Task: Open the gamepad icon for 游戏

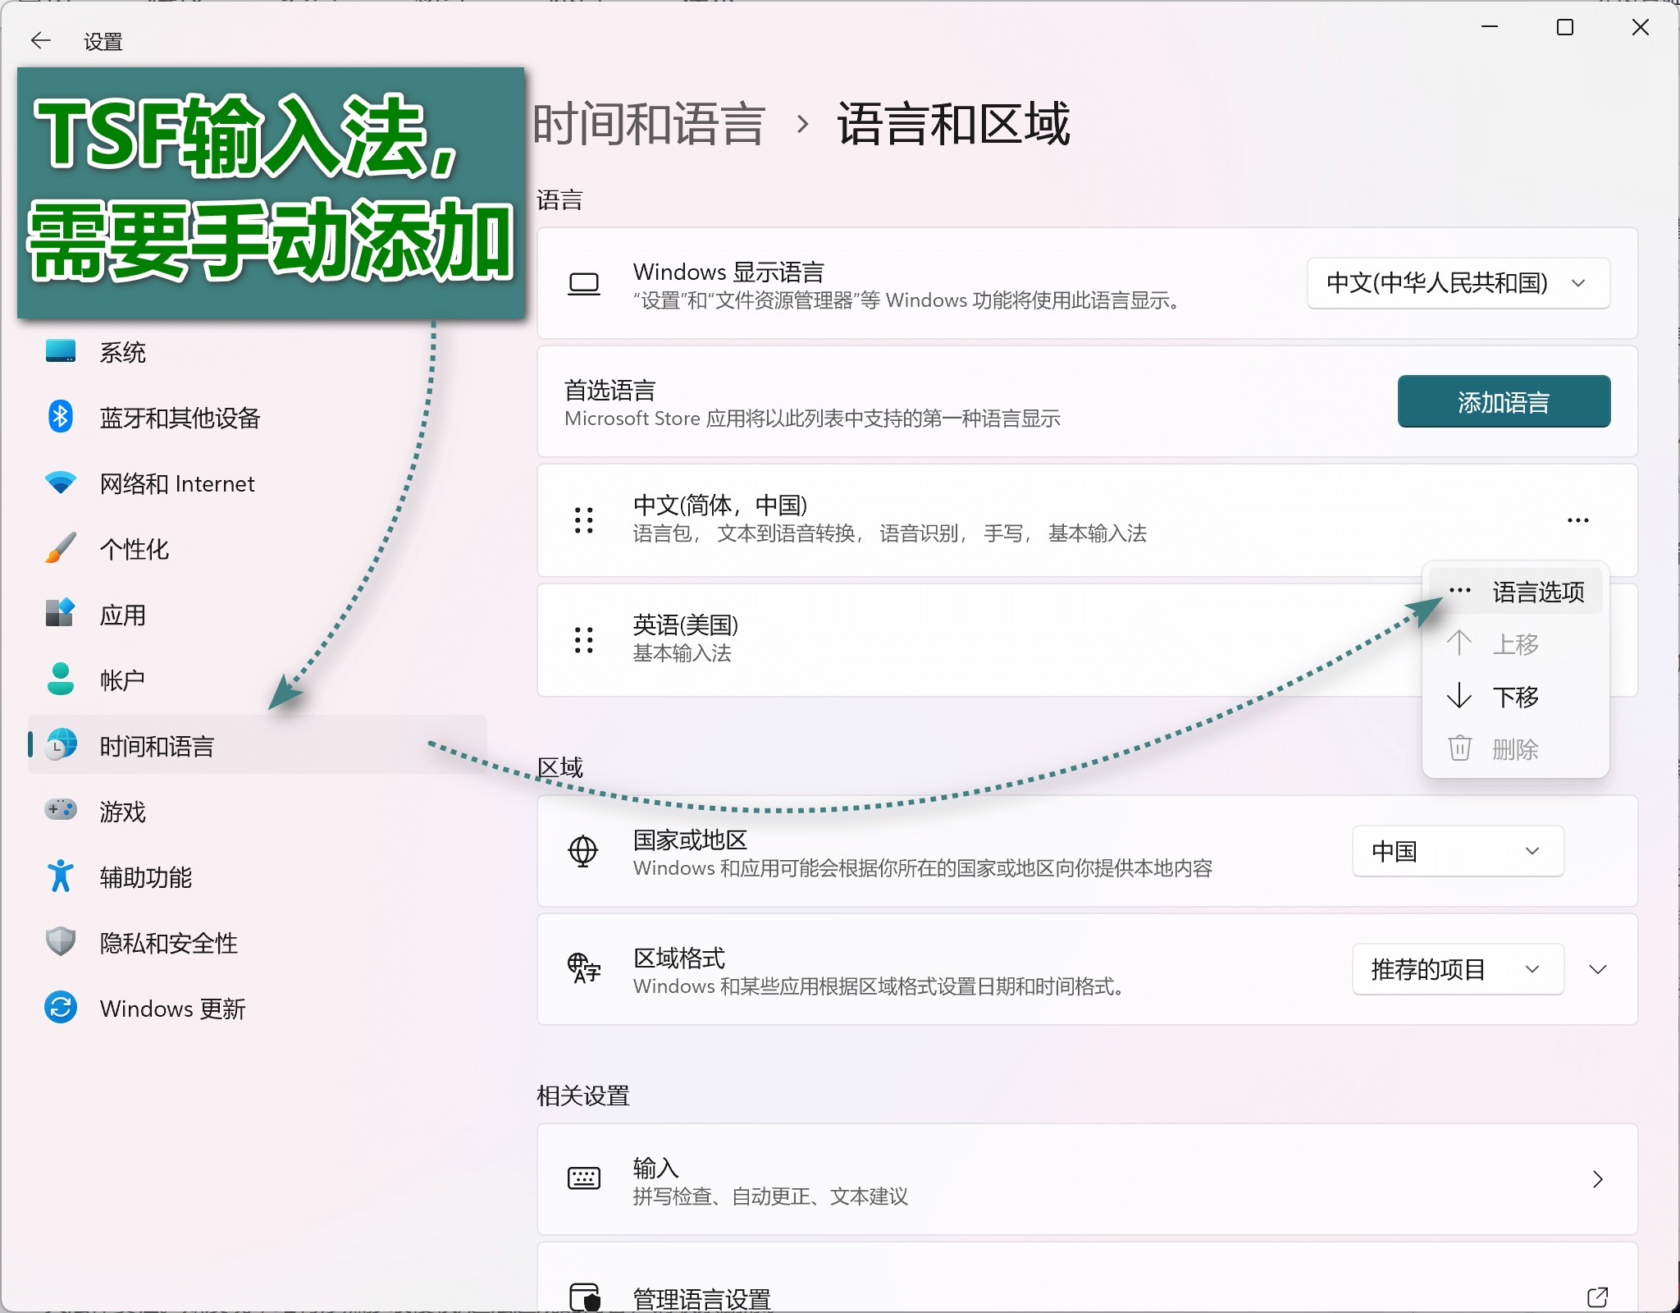Action: pyautogui.click(x=60, y=810)
